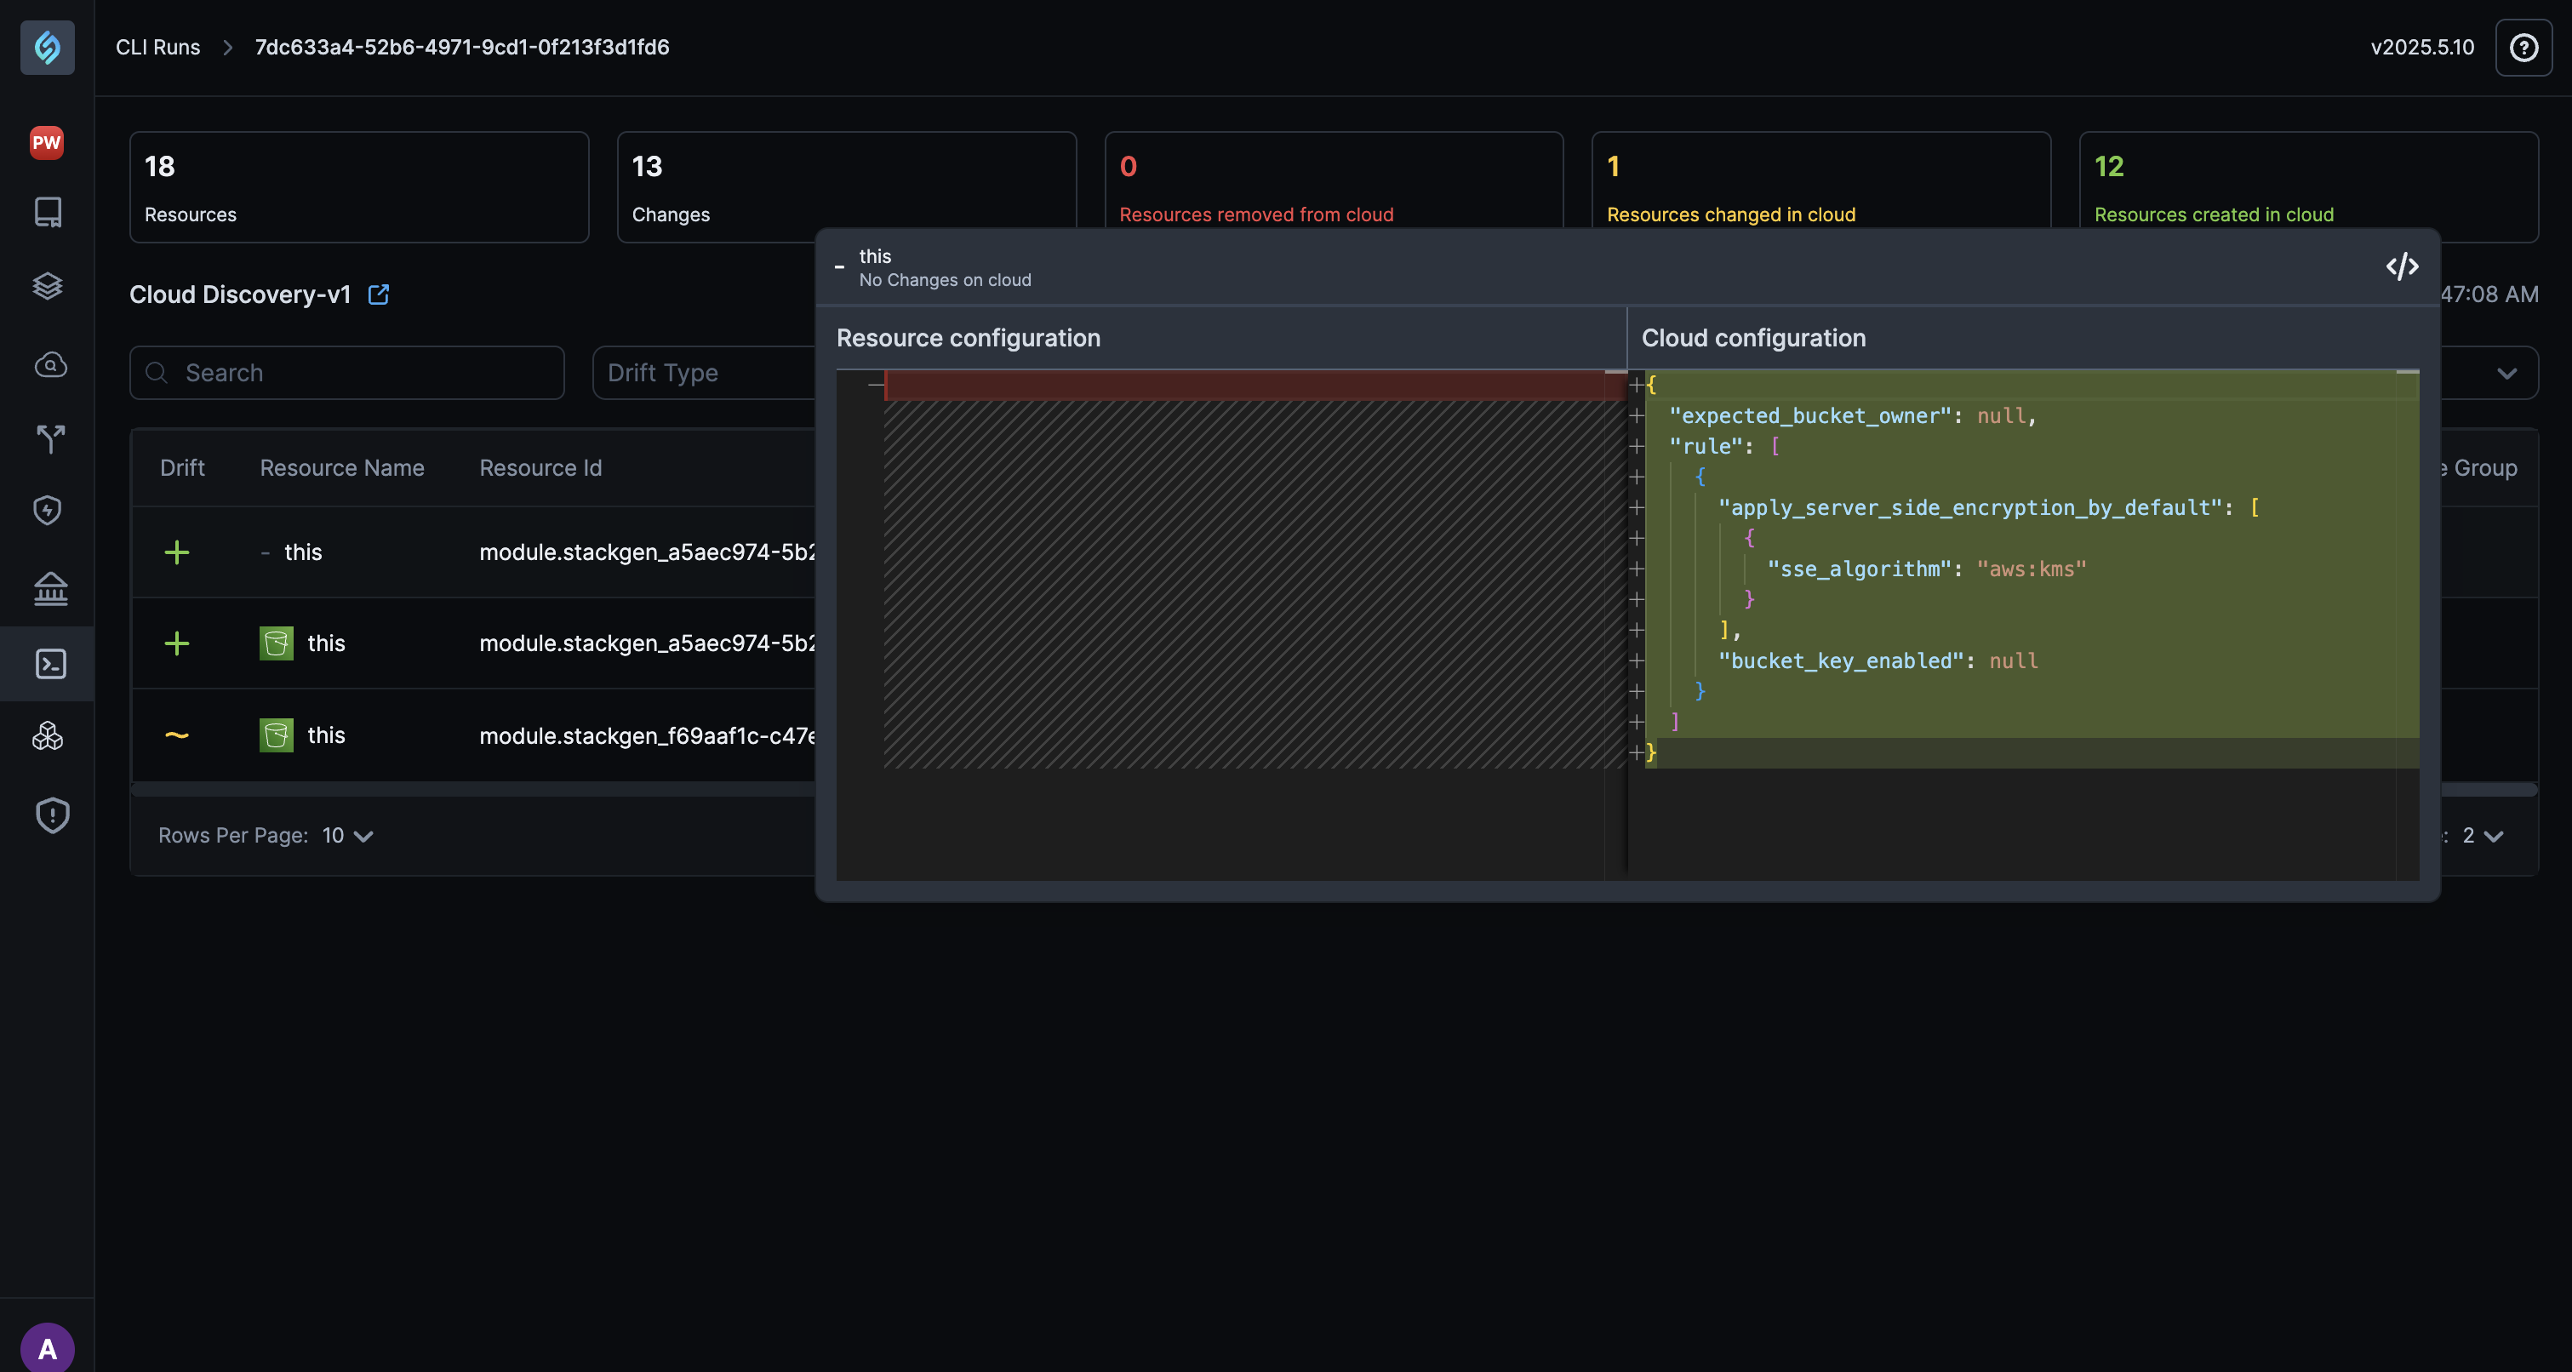The width and height of the screenshot is (2572, 1372).
Task: Open the cubes modules sidebar icon
Action: click(48, 737)
